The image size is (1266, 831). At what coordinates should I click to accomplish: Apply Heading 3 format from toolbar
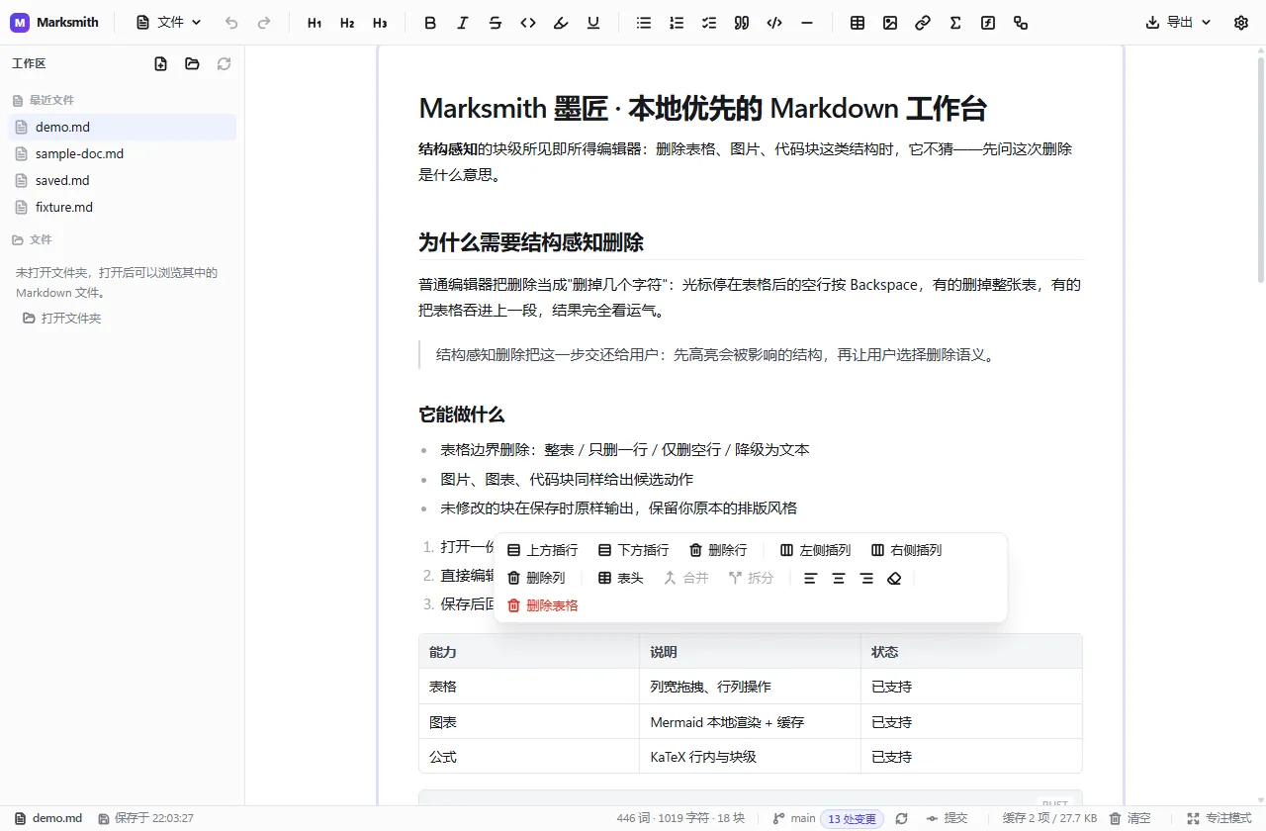(380, 23)
